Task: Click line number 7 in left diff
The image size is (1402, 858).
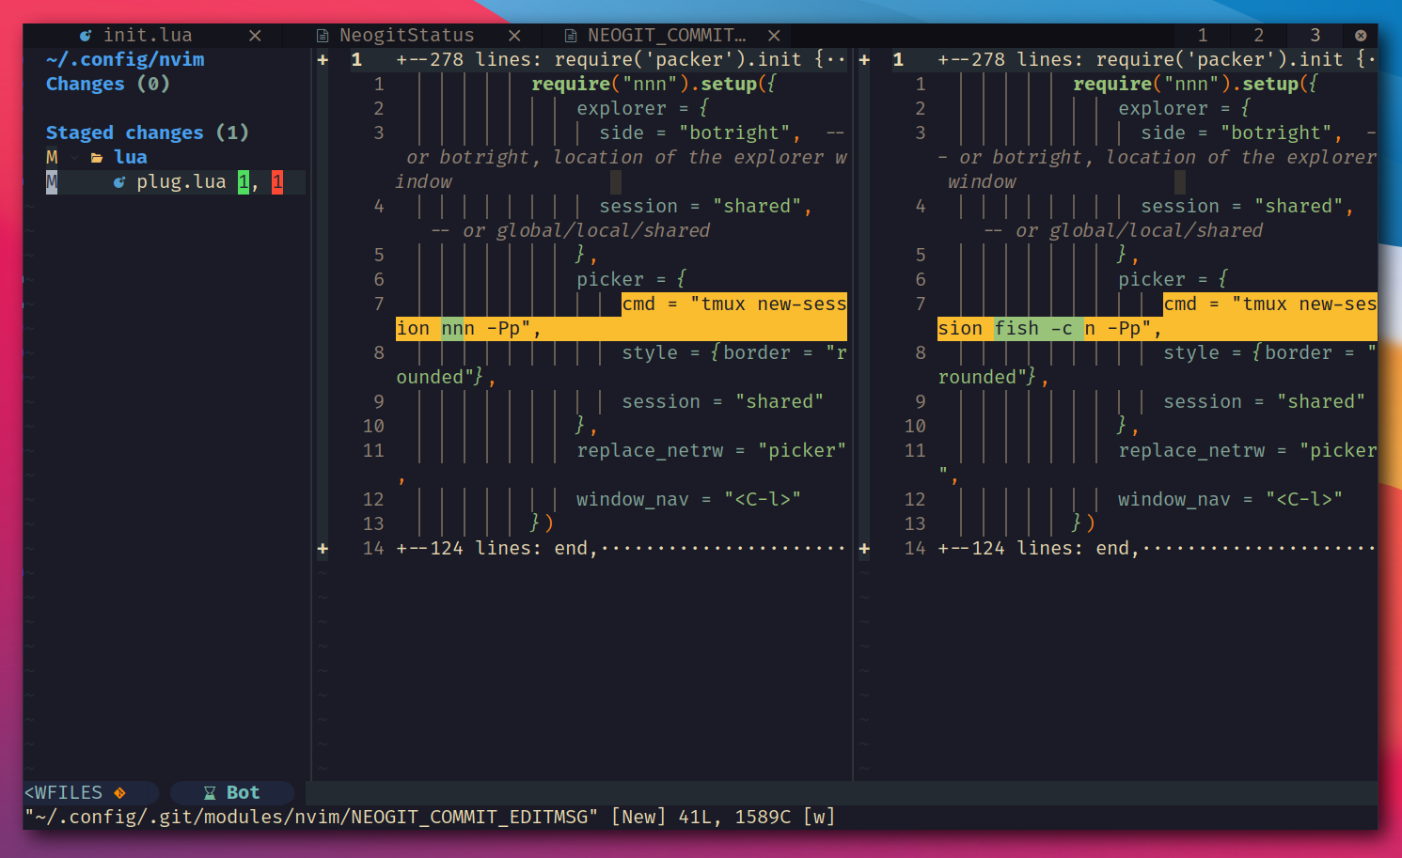Action: coord(379,304)
